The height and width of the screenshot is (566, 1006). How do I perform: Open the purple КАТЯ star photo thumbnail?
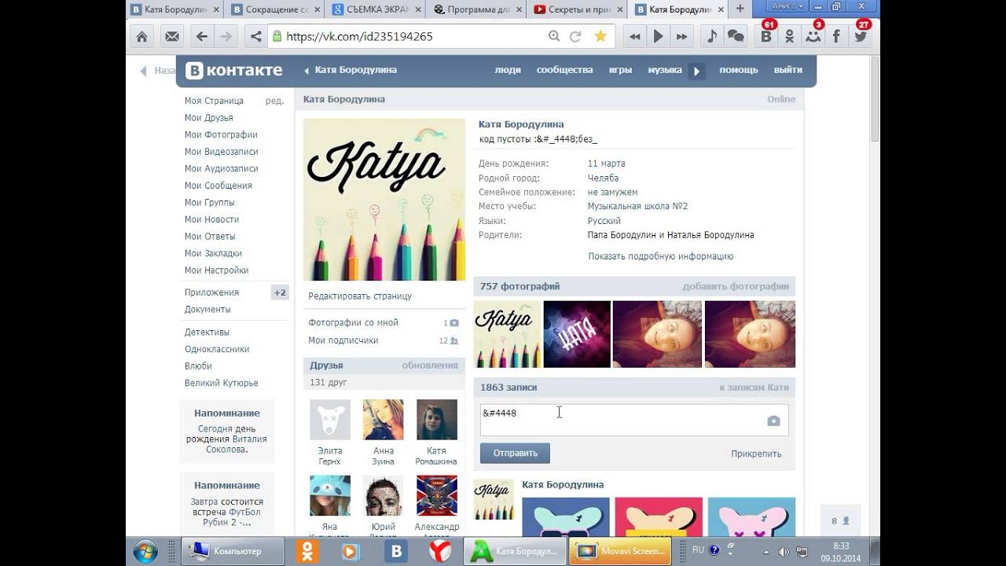click(577, 334)
